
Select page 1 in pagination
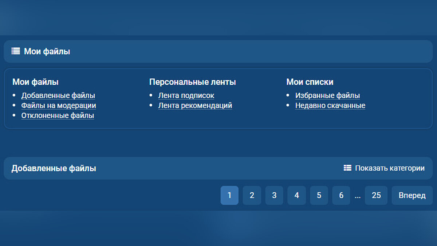tap(229, 195)
